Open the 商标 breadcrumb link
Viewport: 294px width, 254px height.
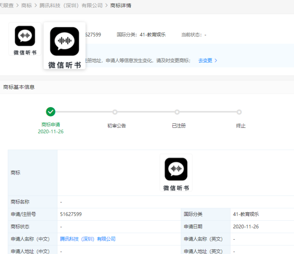pos(26,6)
